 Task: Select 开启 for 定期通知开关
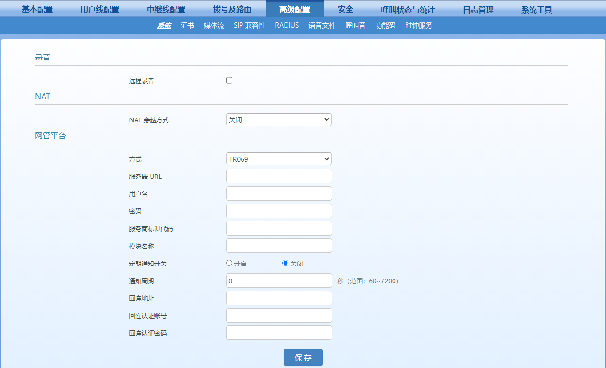click(229, 263)
